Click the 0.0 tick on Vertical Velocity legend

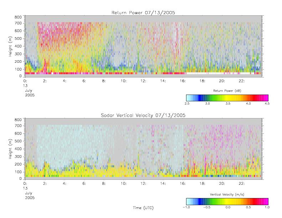228,207
